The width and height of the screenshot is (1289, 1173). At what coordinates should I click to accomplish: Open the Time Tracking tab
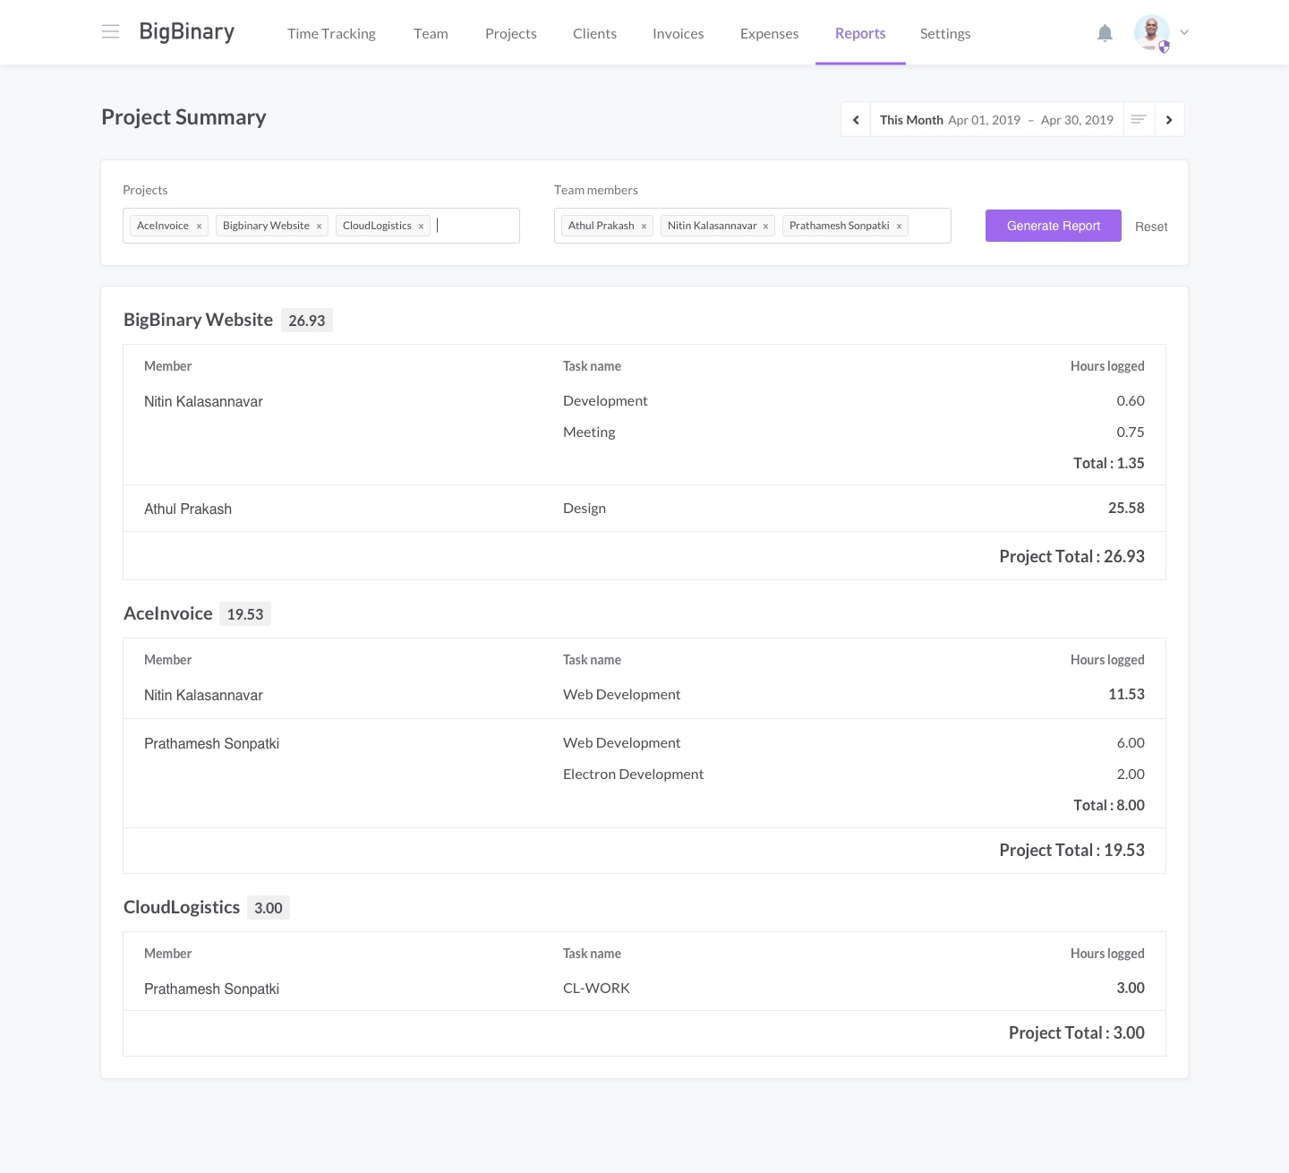point(331,33)
